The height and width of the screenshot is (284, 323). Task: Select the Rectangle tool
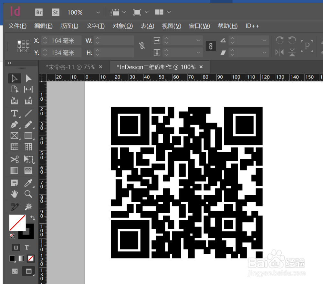tap(28, 136)
